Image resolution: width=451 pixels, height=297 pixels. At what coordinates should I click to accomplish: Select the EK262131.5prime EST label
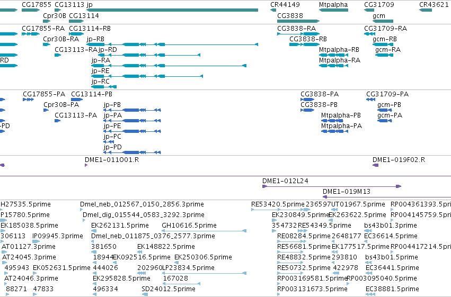[120, 226]
